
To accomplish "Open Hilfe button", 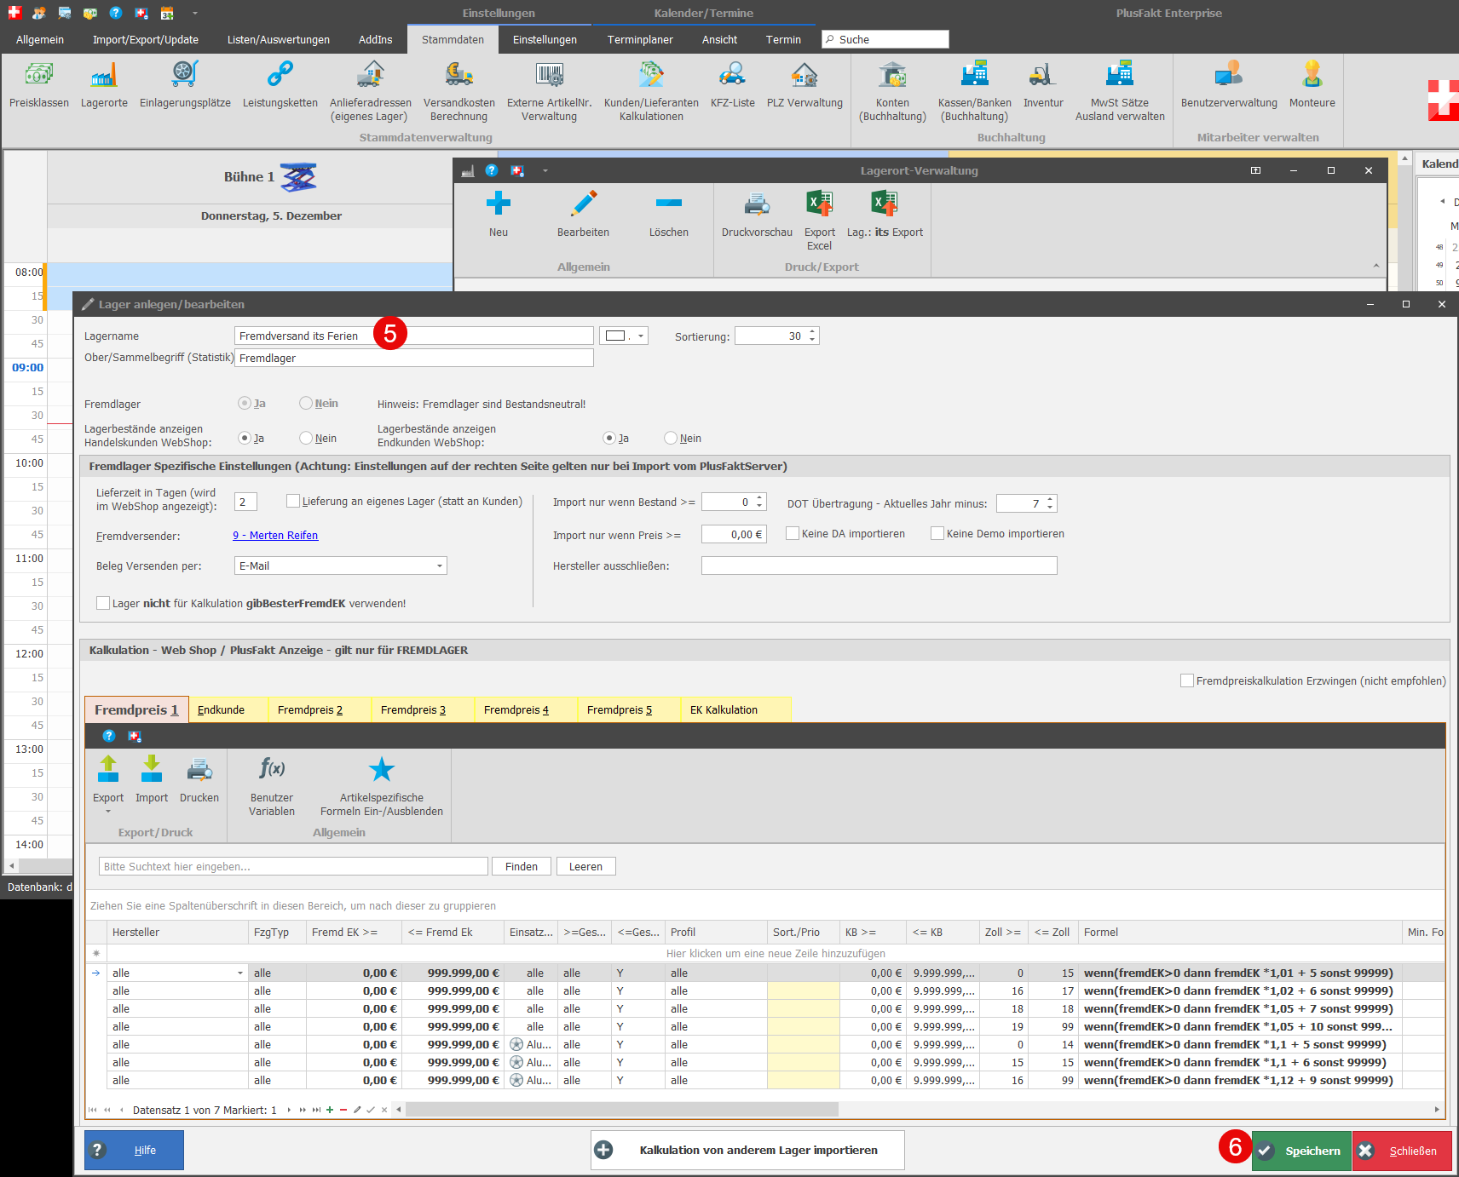I will (x=134, y=1150).
